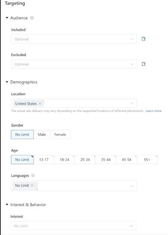Screen dimensions: 168x235
Task: Collapse the Audience section arrow
Action: [7, 18]
